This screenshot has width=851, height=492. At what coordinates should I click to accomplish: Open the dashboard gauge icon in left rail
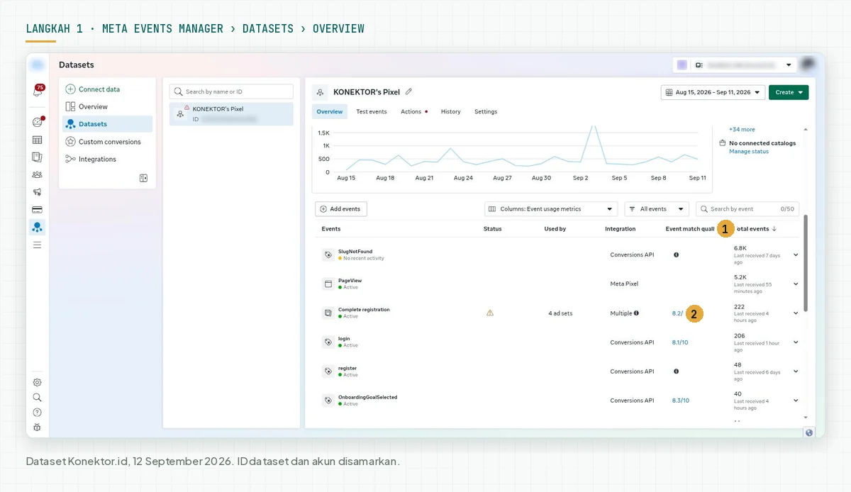38,122
